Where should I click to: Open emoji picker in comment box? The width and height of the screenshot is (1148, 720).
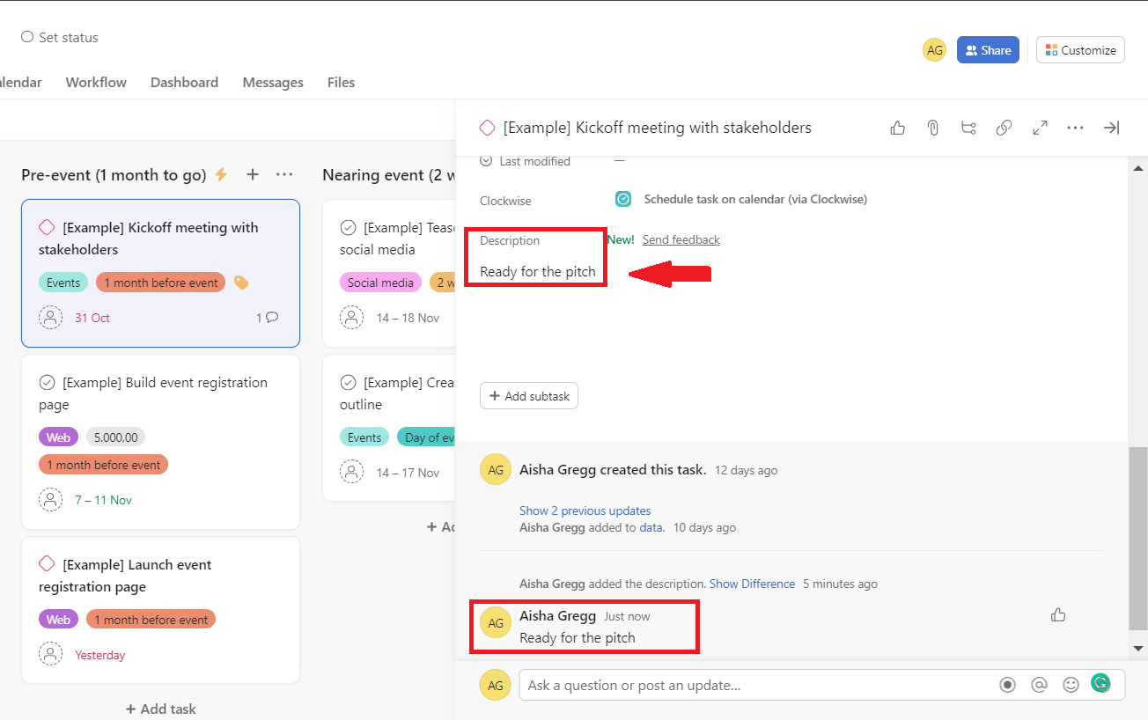[x=1071, y=685]
